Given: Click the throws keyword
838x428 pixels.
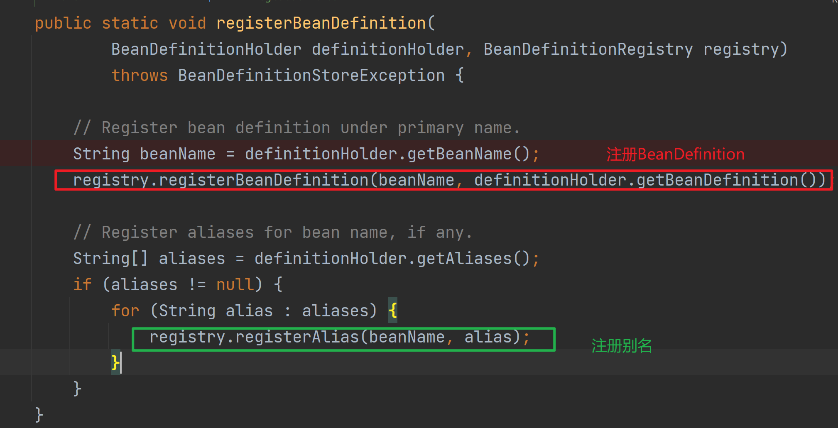Looking at the screenshot, I should 140,76.
